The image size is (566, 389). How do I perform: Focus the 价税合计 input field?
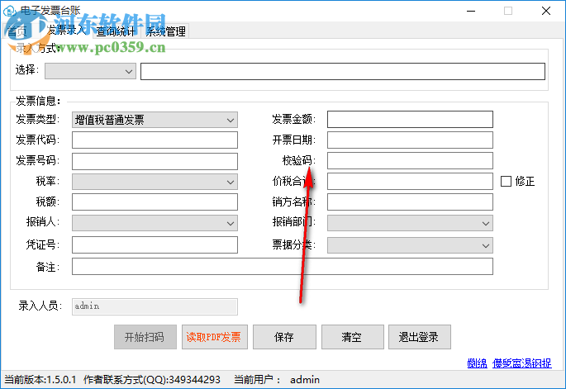coord(410,181)
